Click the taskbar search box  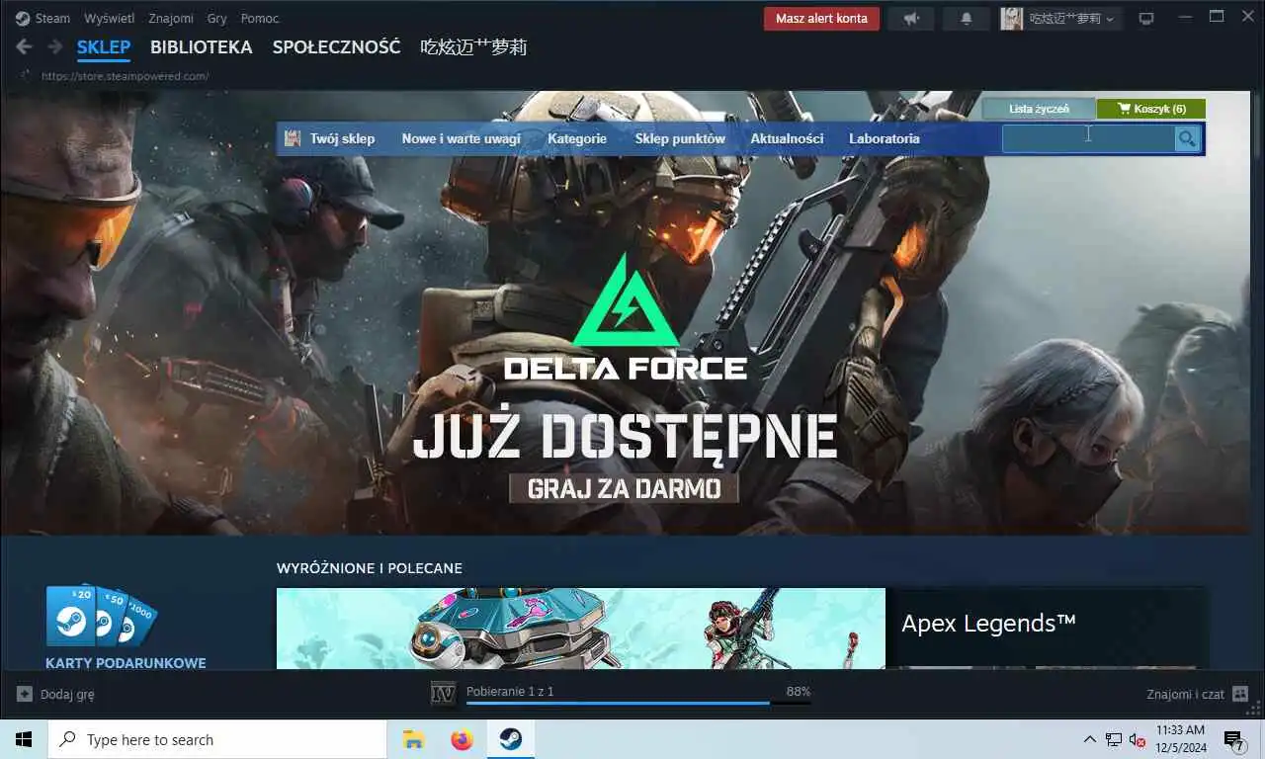217,739
